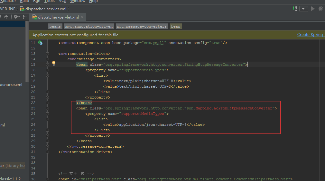Screen dimensions: 325x181
Task: Open the Help menu
Action: tap(93, 1)
